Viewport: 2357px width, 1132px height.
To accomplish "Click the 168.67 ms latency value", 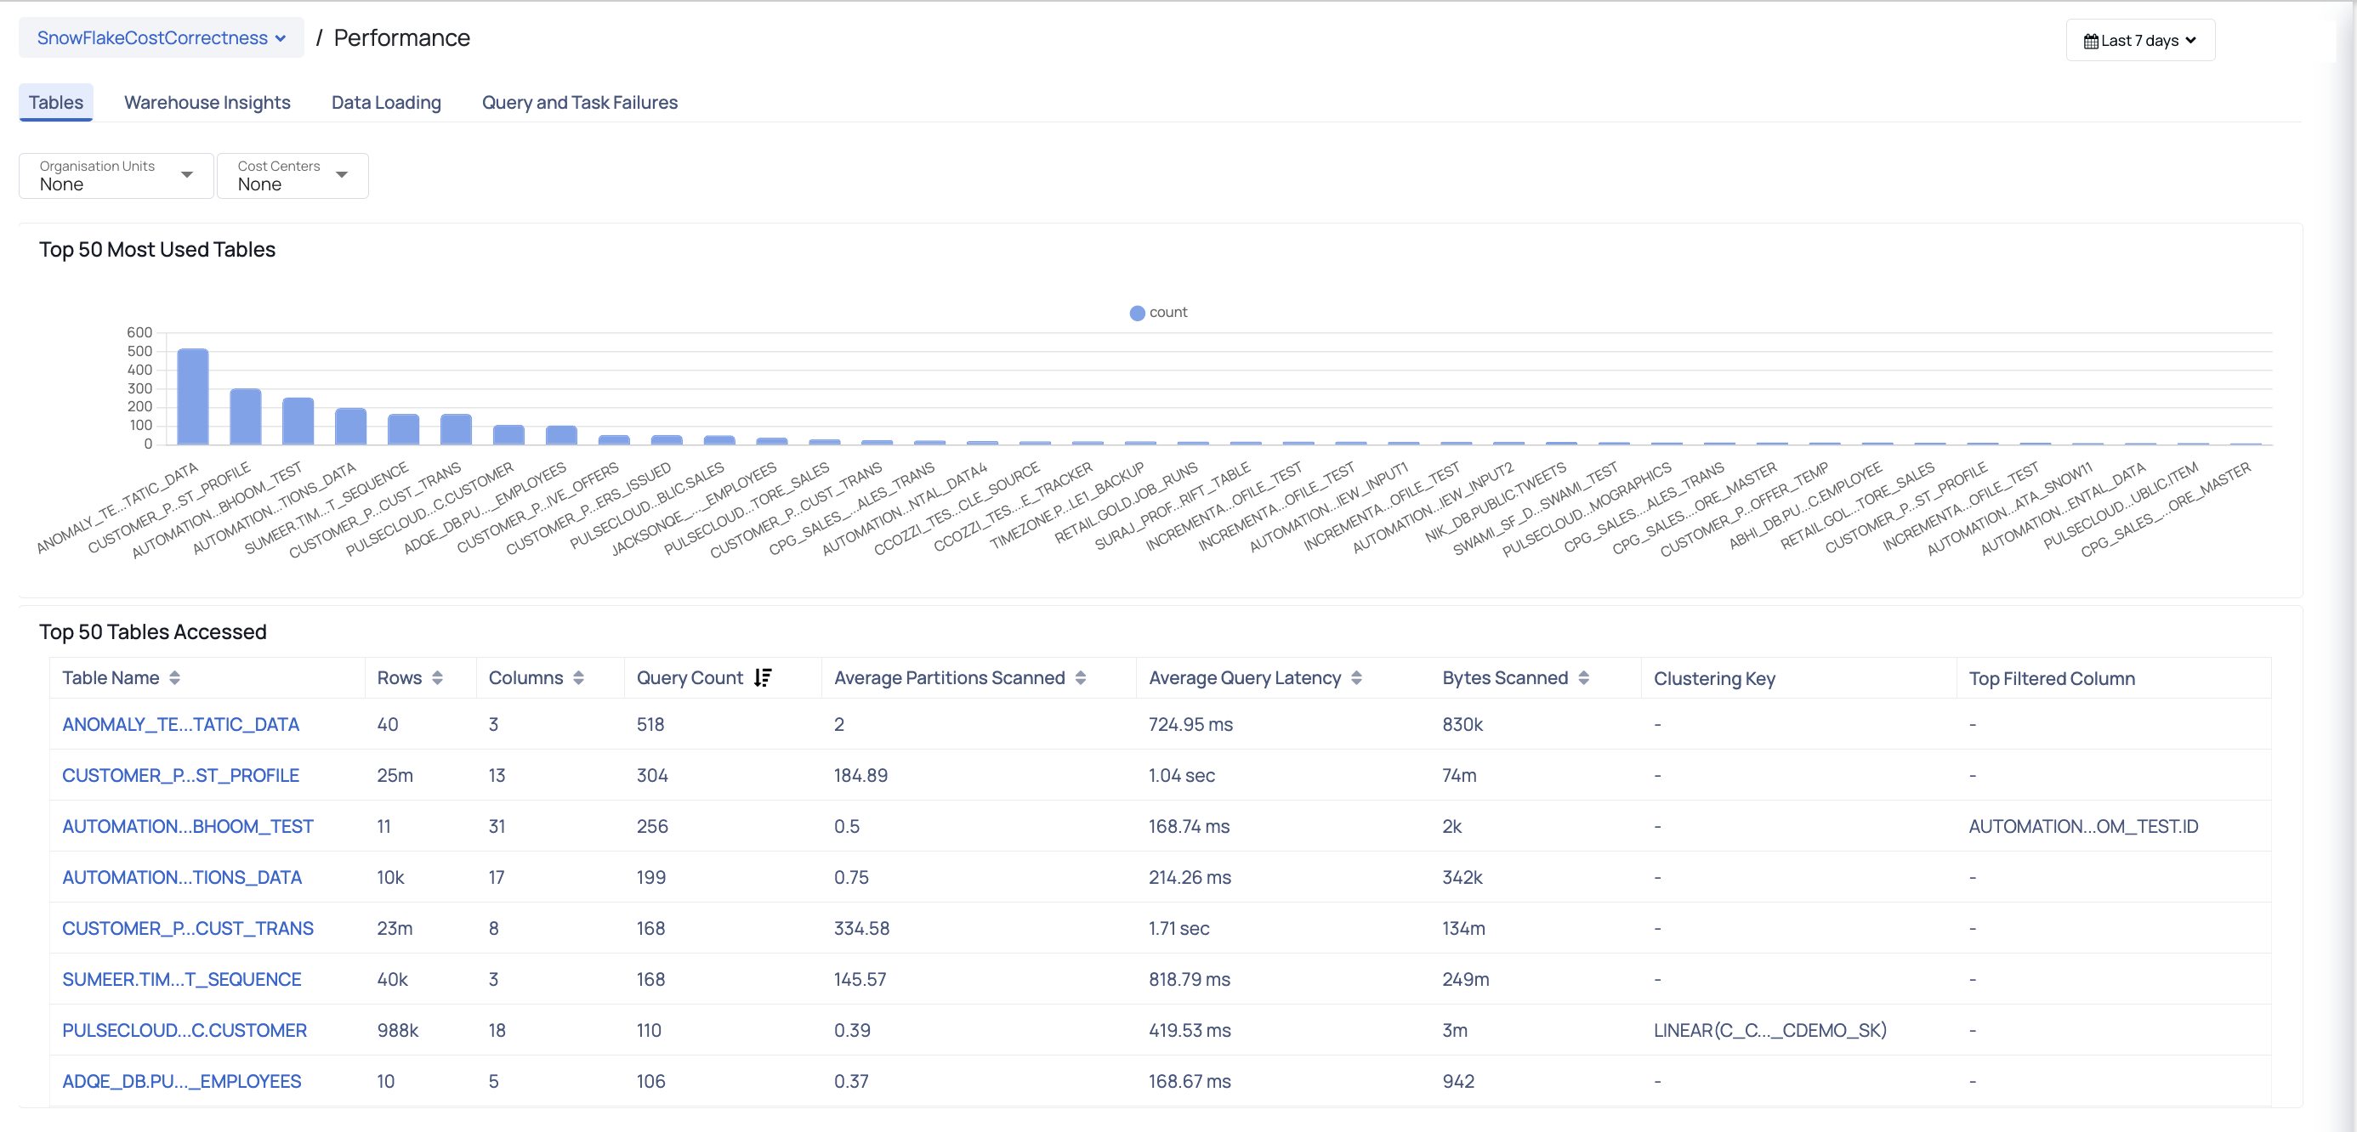I will tap(1190, 1082).
